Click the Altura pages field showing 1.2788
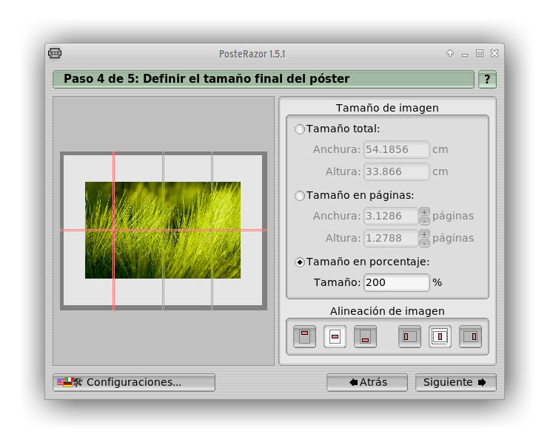This screenshot has height=436, width=553. coord(391,239)
